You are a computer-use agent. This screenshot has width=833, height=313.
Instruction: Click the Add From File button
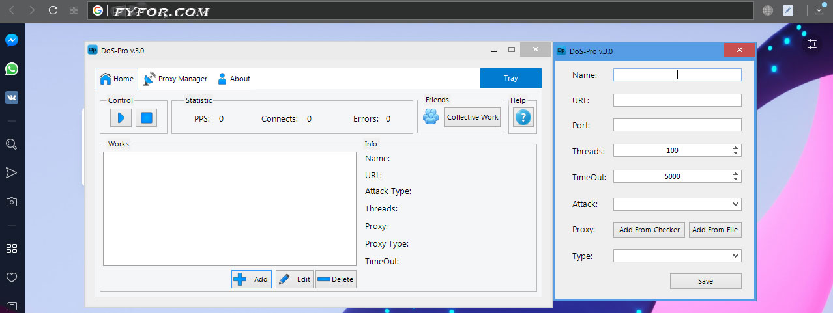(715, 230)
